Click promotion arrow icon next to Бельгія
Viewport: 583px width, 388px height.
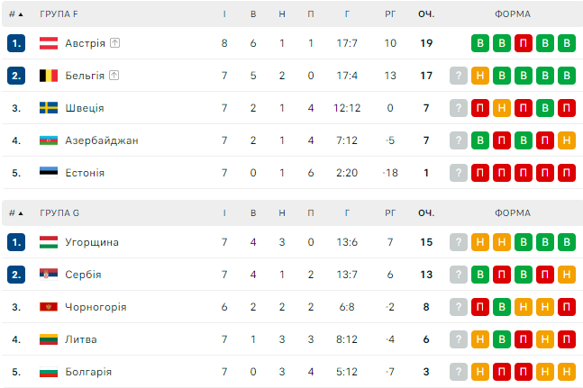pyautogui.click(x=114, y=76)
